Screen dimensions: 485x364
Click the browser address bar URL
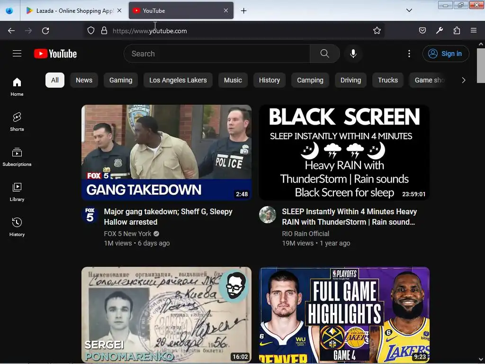(150, 31)
